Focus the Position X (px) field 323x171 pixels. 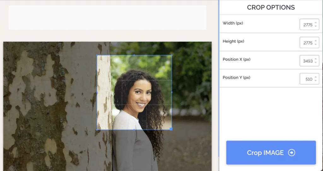309,61
